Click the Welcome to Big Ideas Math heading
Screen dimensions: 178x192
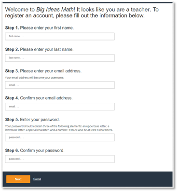point(82,13)
